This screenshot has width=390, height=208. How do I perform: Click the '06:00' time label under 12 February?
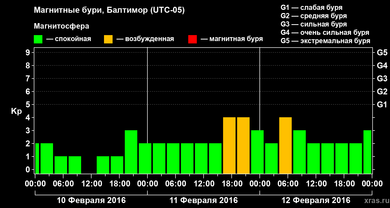[x=288, y=184]
